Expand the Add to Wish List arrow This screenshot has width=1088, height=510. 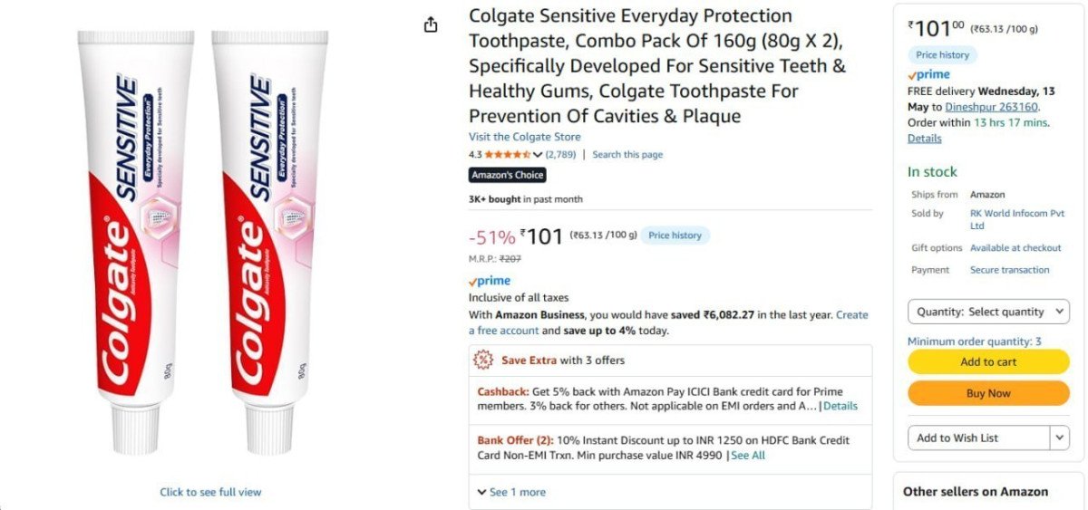(1060, 438)
